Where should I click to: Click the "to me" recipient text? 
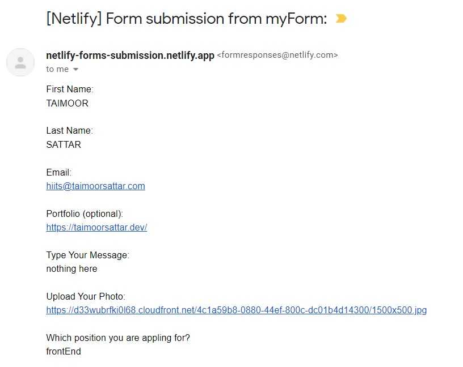tap(57, 69)
